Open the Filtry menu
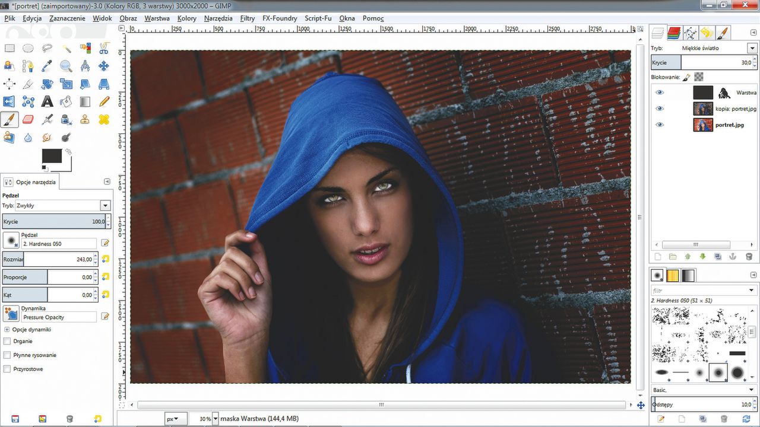The width and height of the screenshot is (760, 427). (248, 18)
